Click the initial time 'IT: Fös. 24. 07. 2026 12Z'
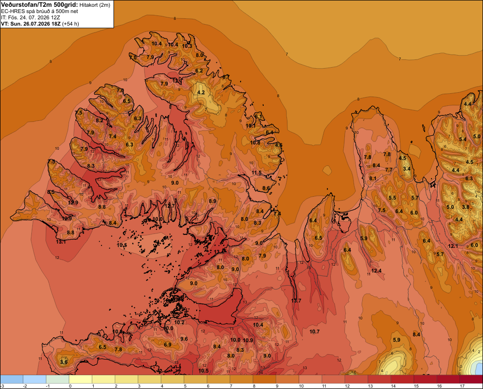The image size is (483, 389). tap(30, 17)
